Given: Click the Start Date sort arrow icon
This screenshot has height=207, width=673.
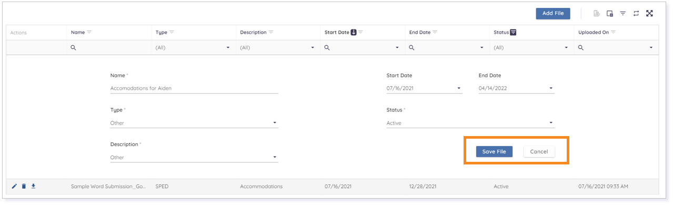Looking at the screenshot, I should pyautogui.click(x=354, y=33).
